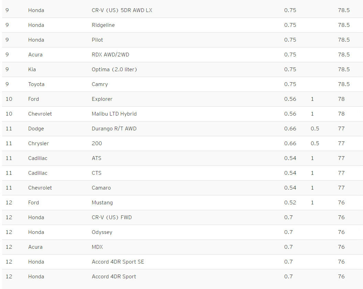The image size is (363, 289).
Task: Click the Kia Optima (2.0 liter) cell
Action: point(114,69)
